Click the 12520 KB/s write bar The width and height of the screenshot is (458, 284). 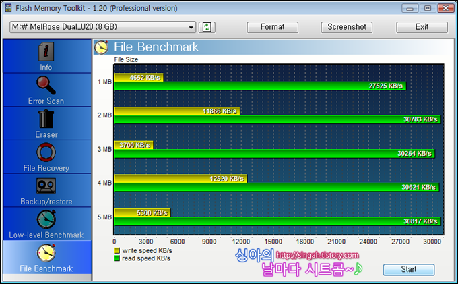click(x=181, y=179)
